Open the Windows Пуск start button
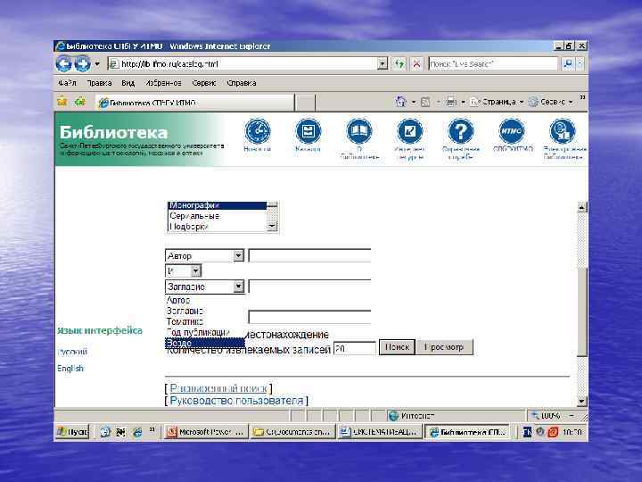Image resolution: width=642 pixels, height=482 pixels. (x=72, y=432)
